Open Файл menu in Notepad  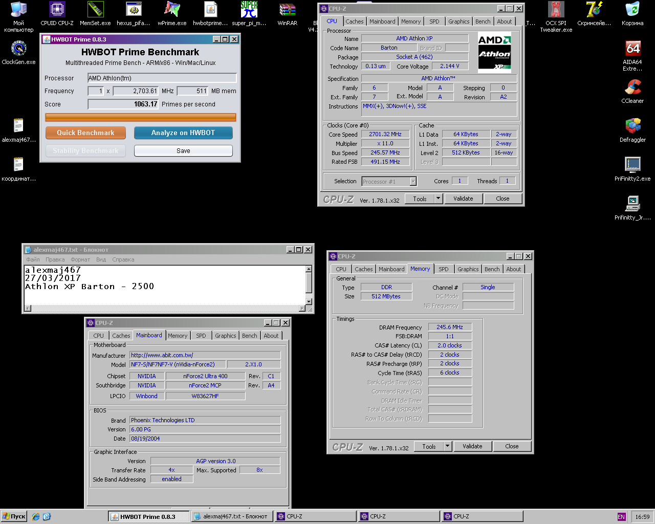click(33, 259)
